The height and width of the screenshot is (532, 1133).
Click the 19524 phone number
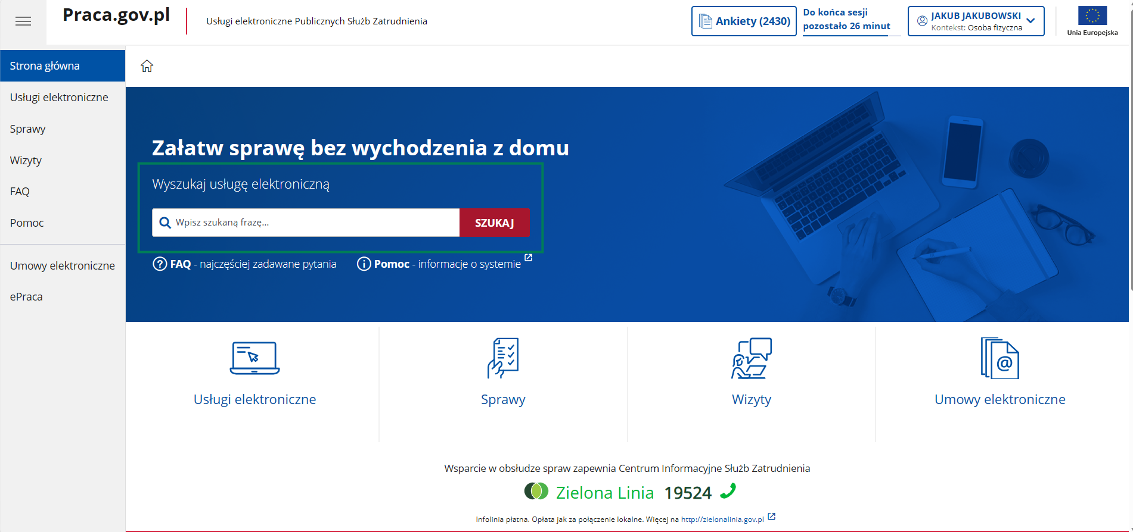point(688,493)
